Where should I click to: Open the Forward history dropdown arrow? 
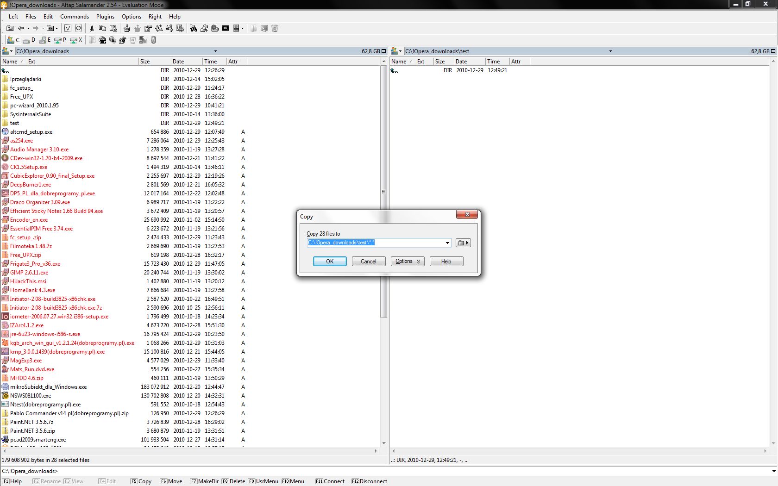(43, 28)
